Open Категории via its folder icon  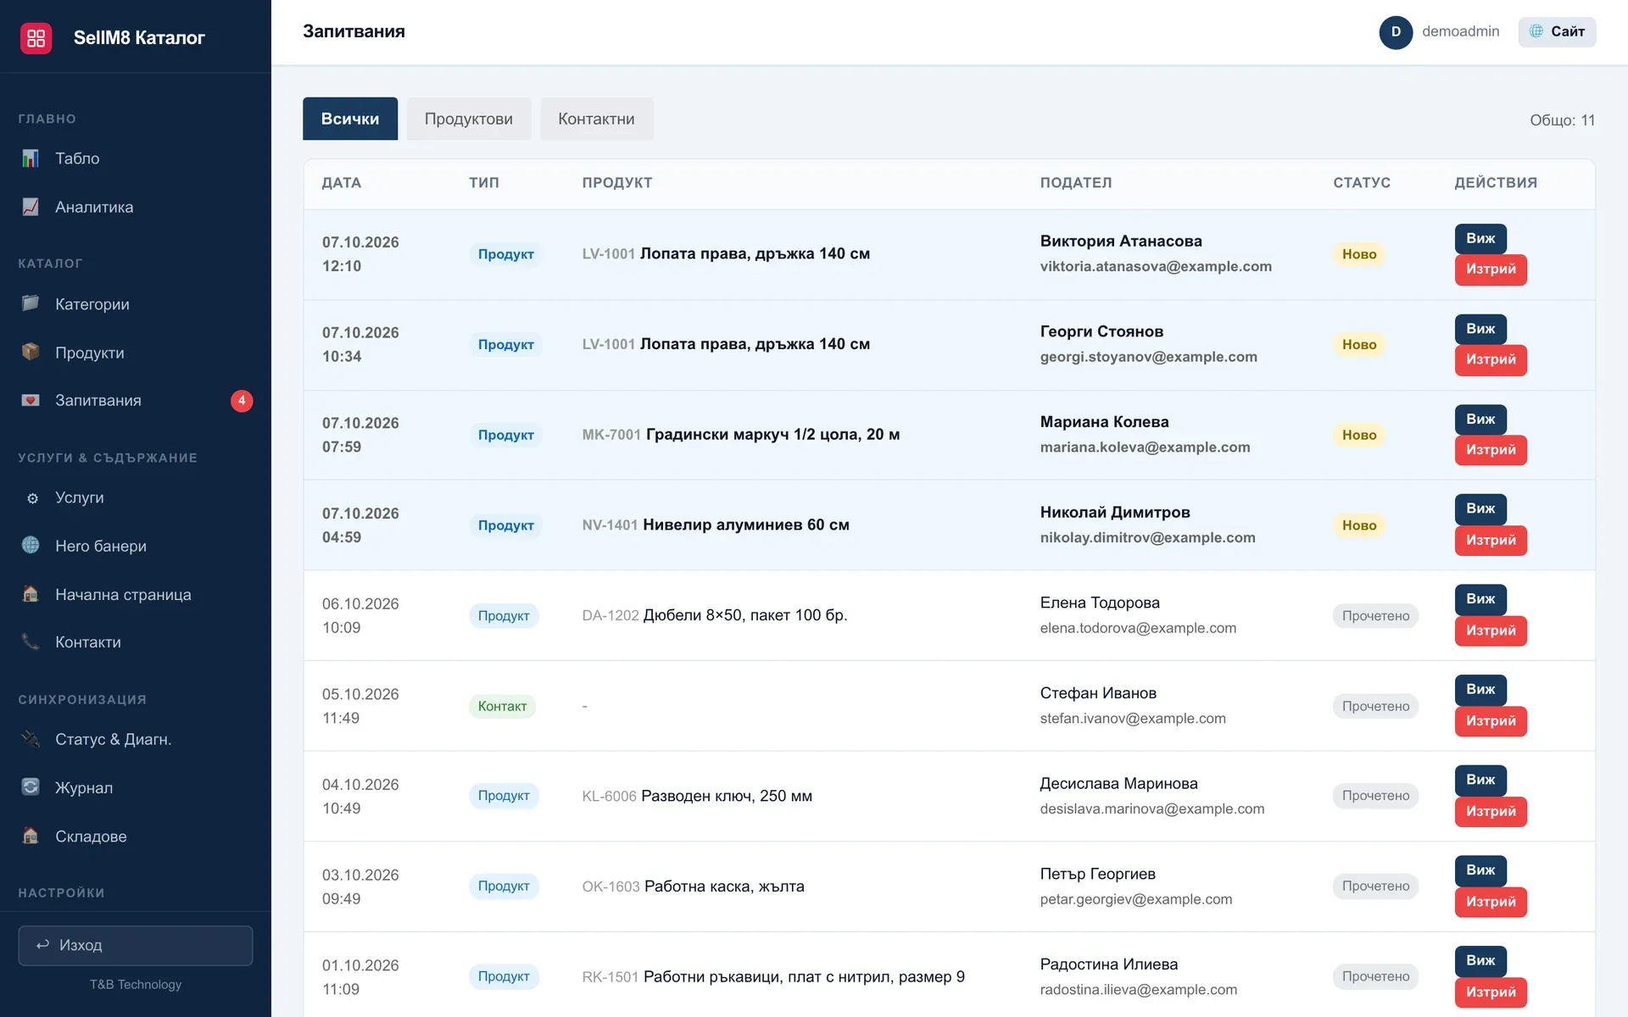[31, 303]
